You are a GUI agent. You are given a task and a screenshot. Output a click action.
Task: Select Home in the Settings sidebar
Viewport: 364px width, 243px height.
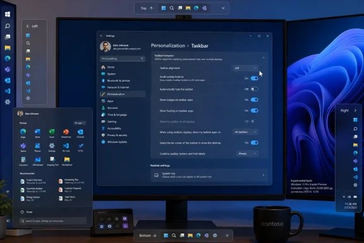[x=123, y=67]
